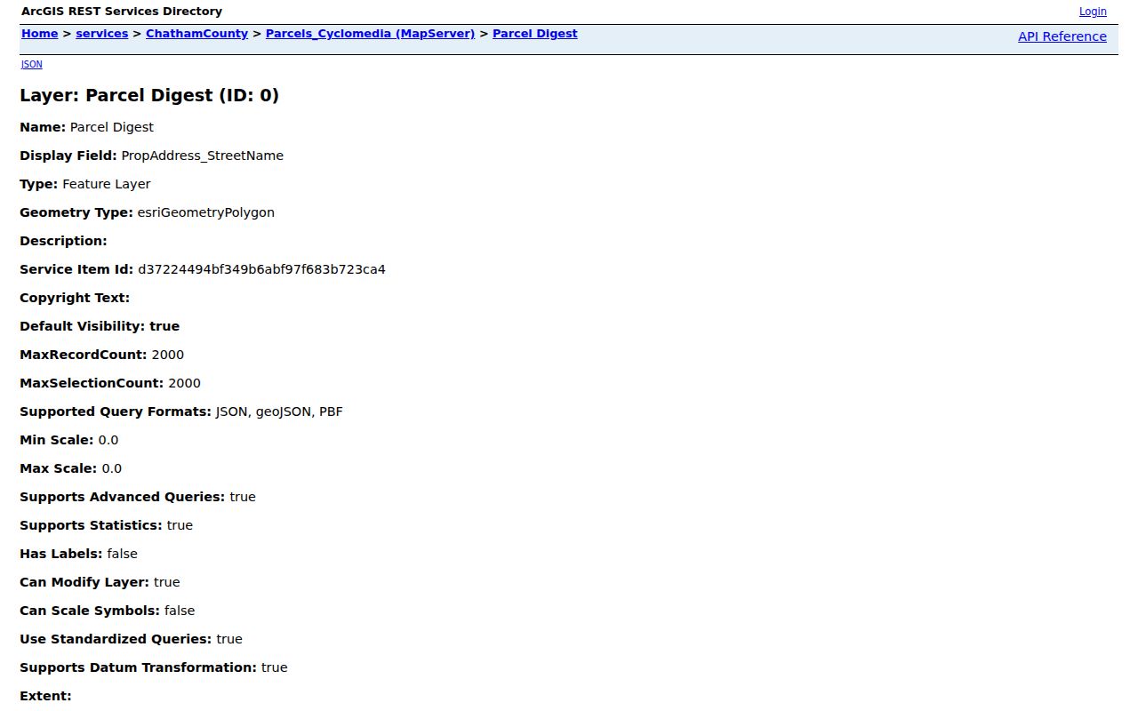View the layer as JSON

click(x=31, y=64)
